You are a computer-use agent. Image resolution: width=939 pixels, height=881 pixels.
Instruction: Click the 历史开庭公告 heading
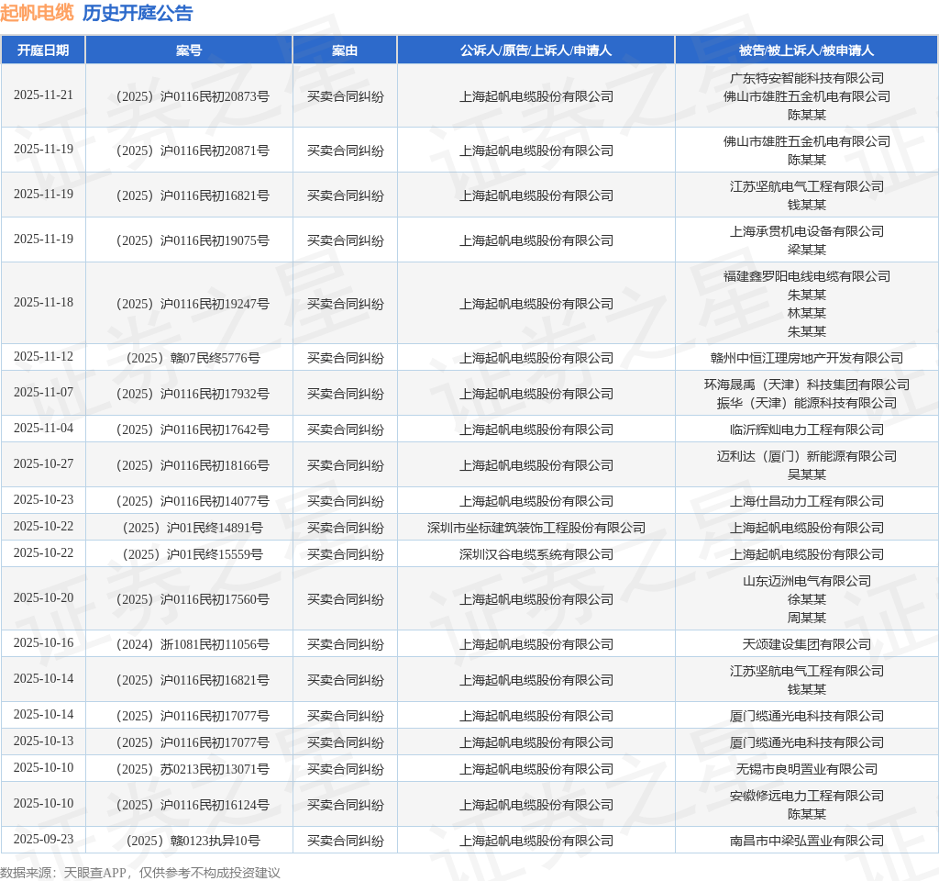pyautogui.click(x=138, y=13)
